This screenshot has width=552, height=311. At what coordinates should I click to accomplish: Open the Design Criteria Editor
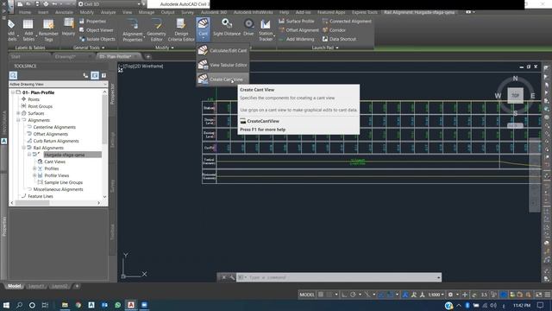(x=181, y=30)
